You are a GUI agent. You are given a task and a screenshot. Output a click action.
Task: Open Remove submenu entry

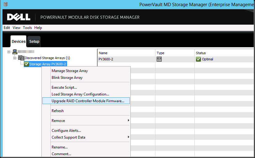pos(86,121)
